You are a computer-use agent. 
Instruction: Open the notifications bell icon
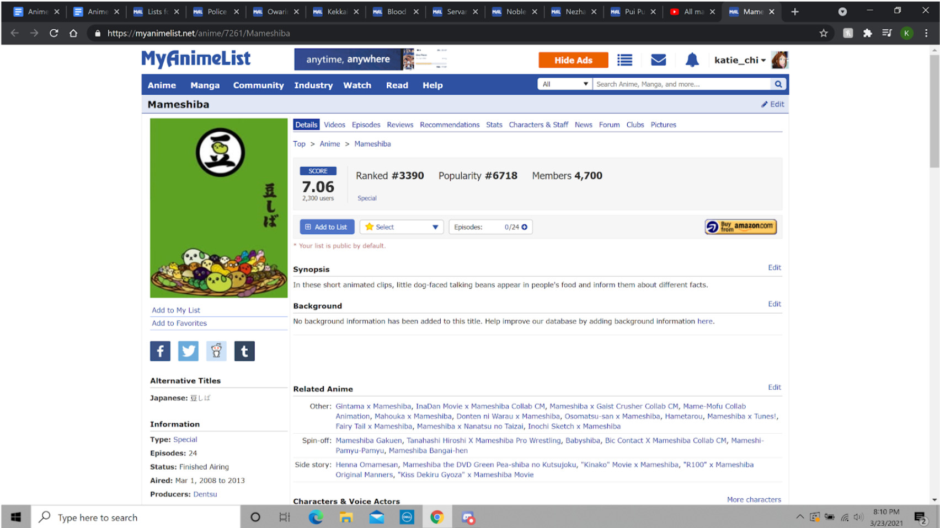click(x=692, y=60)
